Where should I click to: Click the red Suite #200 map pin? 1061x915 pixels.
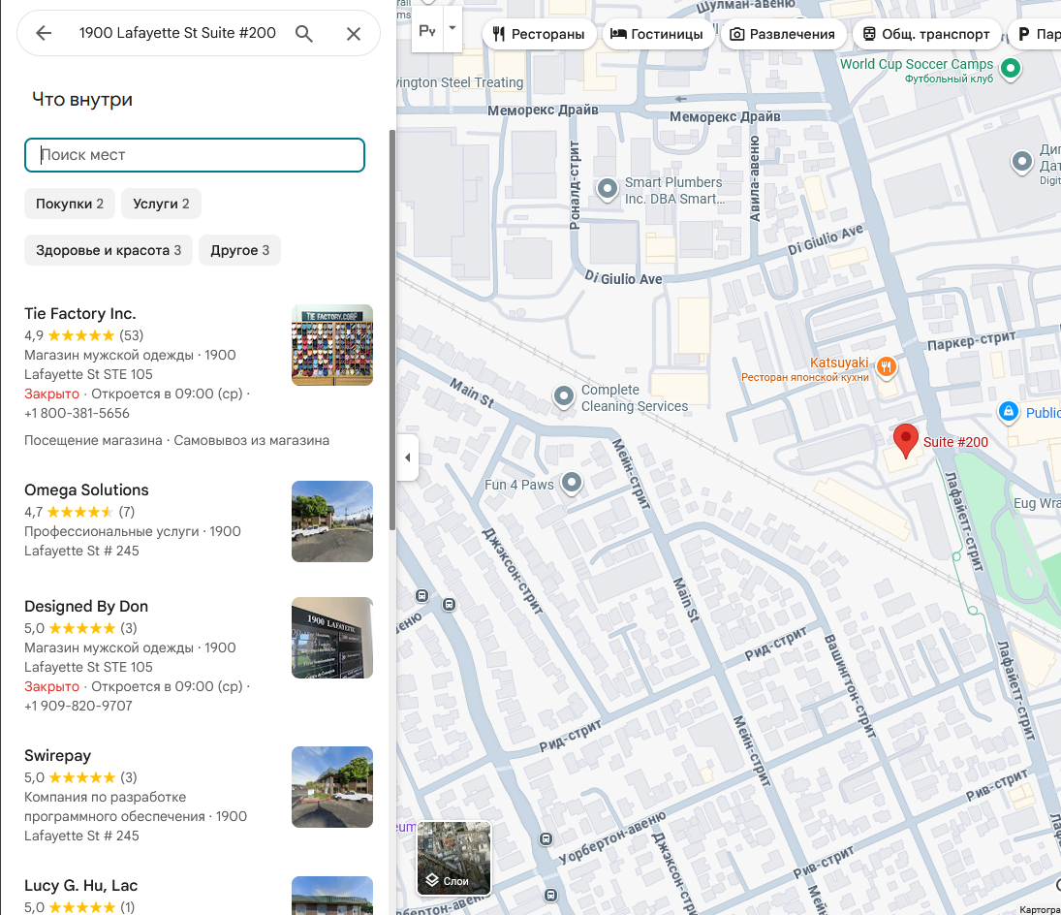point(905,439)
